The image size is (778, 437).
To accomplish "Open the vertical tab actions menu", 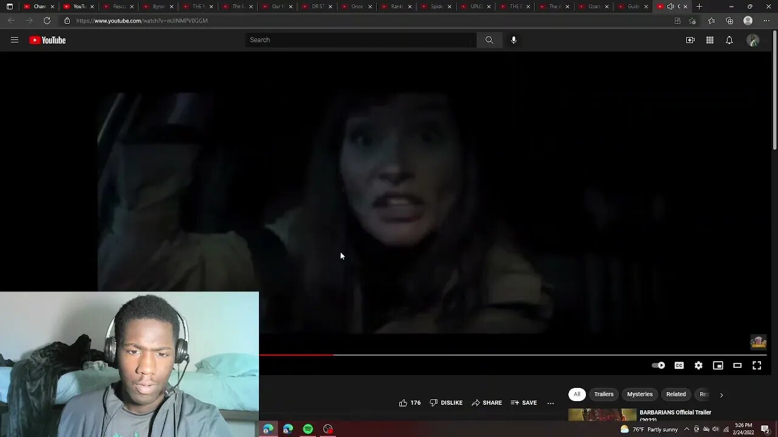I will tap(10, 7).
